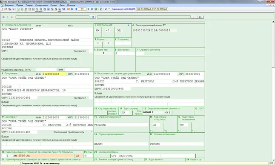The height and width of the screenshot is (165, 275).
Task: Click the double chevron '>>' button
Action: tap(200, 17)
